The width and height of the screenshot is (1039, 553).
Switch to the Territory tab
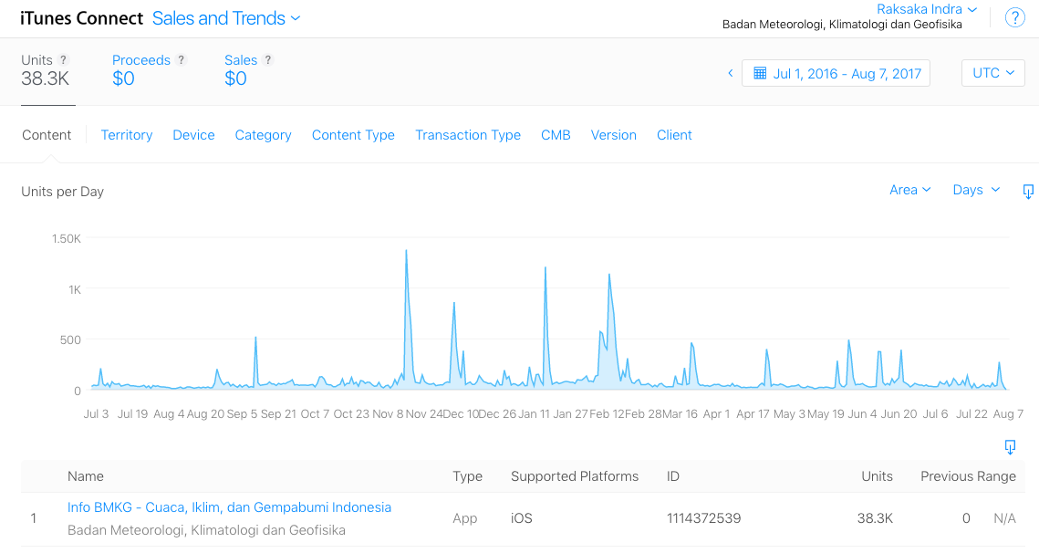pyautogui.click(x=127, y=135)
